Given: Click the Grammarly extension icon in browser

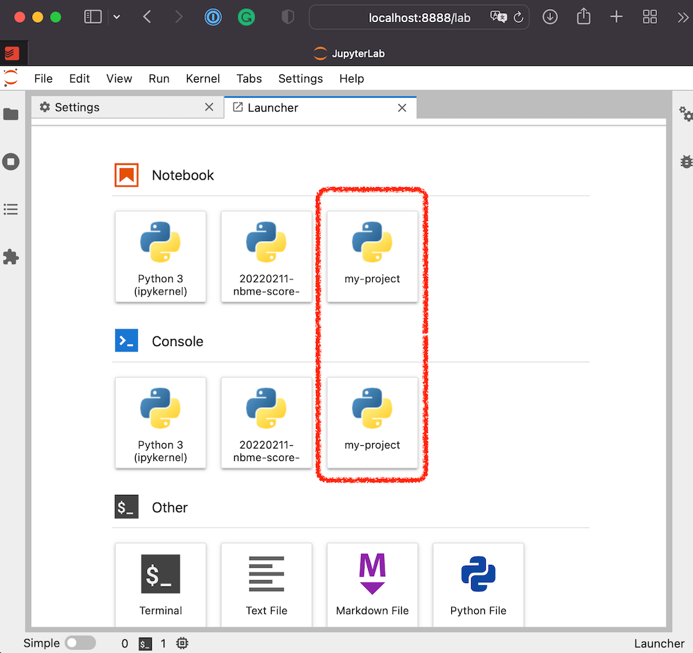Looking at the screenshot, I should tap(246, 17).
